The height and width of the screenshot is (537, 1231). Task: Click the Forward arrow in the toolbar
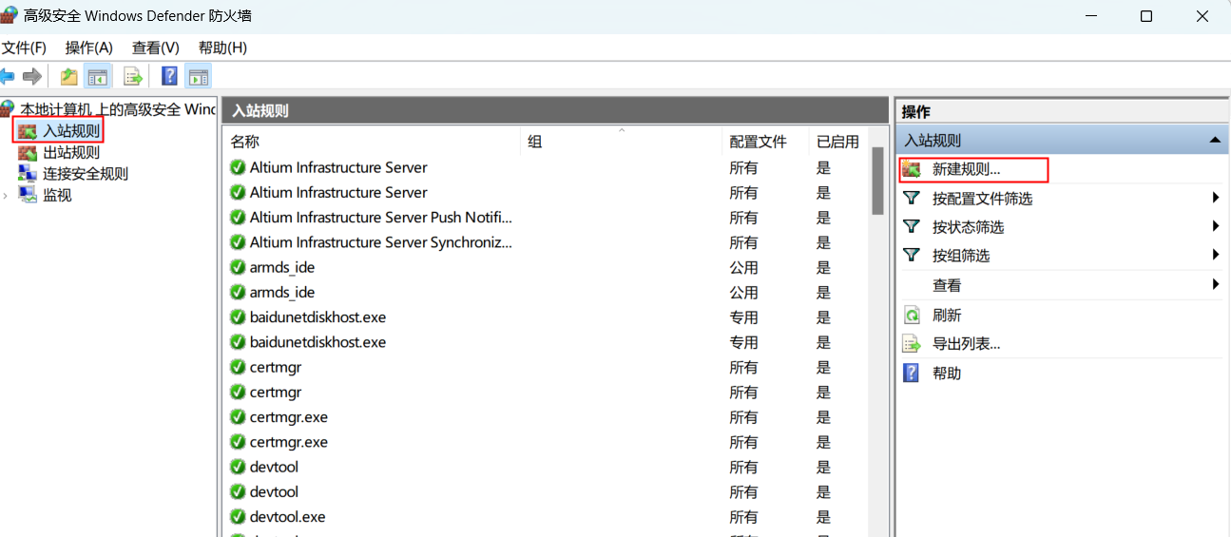click(32, 77)
